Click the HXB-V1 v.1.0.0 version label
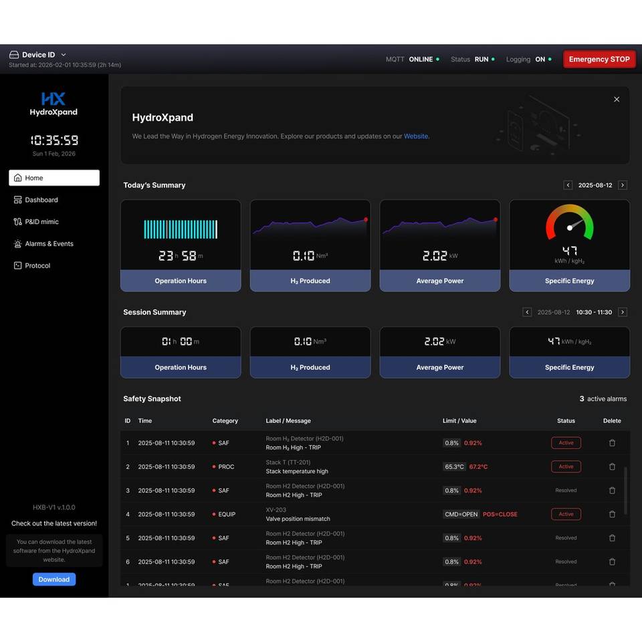Viewport: 642px width, 642px height. point(54,508)
